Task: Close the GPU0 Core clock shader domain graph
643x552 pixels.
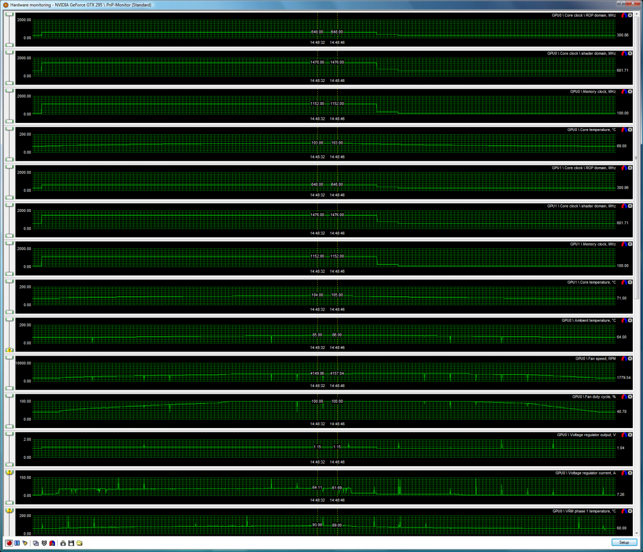Action: (630, 53)
